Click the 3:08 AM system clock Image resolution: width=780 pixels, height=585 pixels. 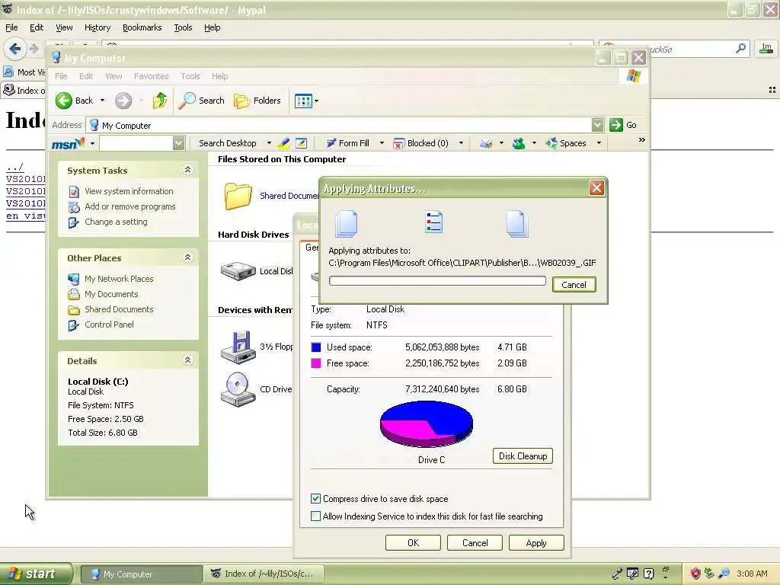click(752, 574)
